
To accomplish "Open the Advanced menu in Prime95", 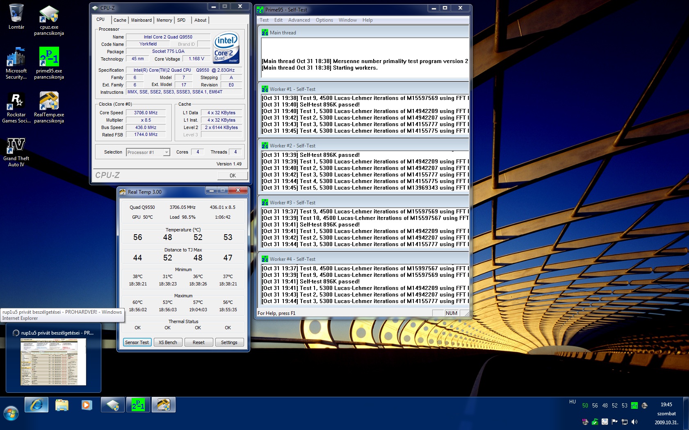I will pos(299,20).
